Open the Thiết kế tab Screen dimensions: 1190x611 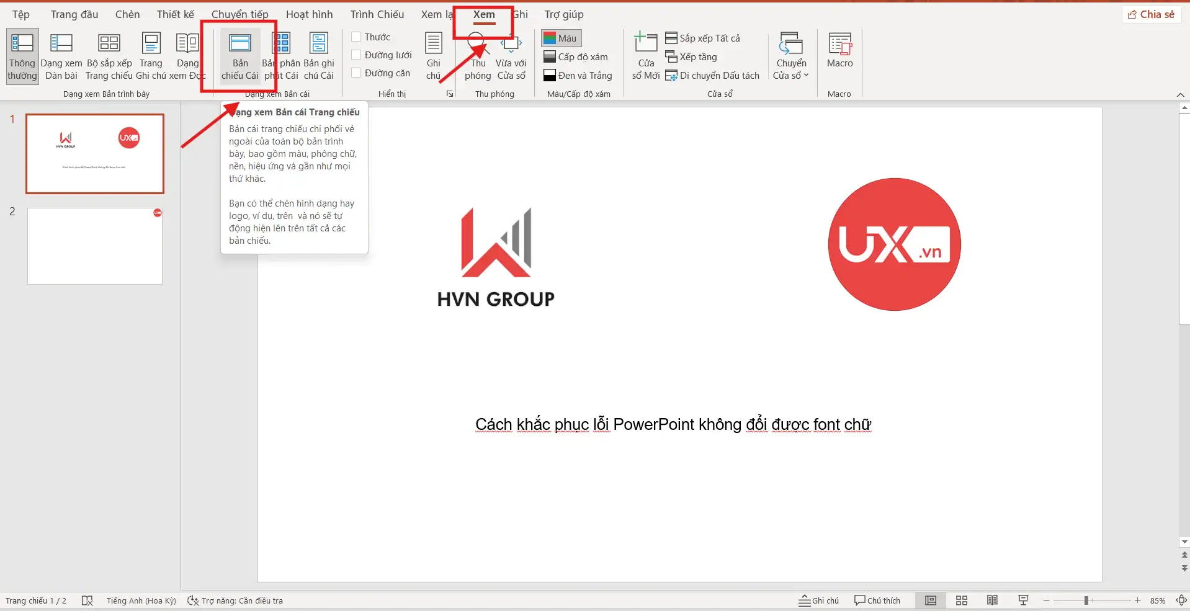(175, 14)
